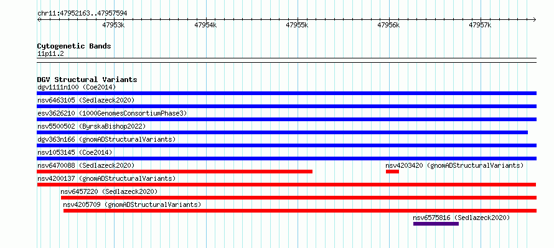Click the DGV Structural Variants track title

point(87,80)
